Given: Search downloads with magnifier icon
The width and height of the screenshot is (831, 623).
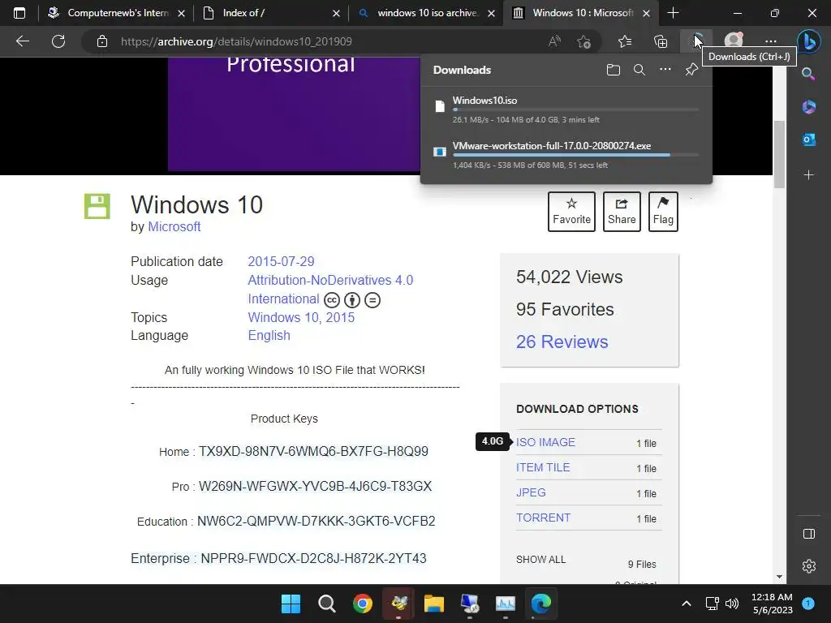Looking at the screenshot, I should [639, 70].
